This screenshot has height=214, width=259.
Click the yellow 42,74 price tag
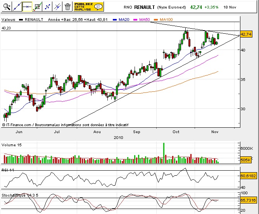point(246,34)
